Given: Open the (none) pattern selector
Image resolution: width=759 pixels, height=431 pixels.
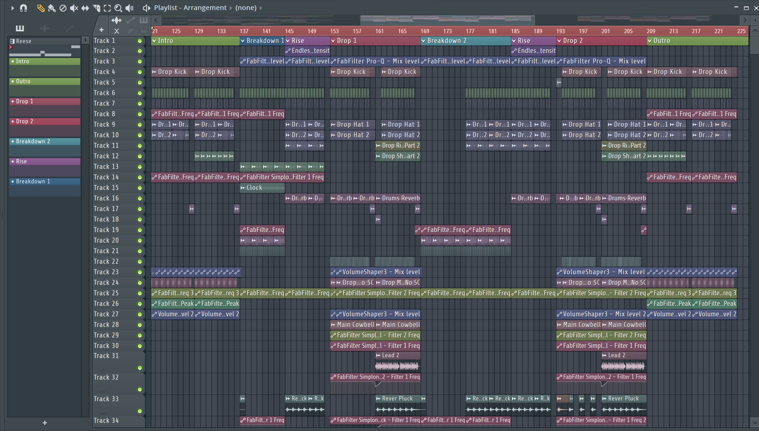Looking at the screenshot, I should pyautogui.click(x=246, y=8).
